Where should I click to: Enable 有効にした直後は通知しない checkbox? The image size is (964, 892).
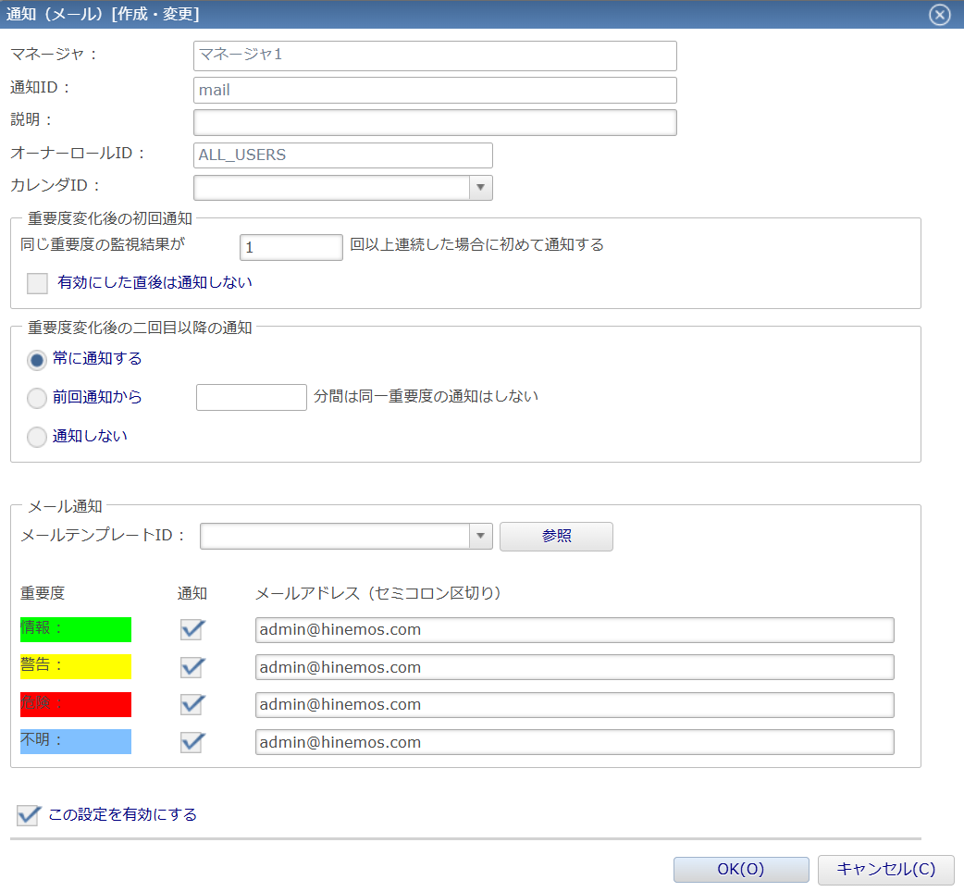(x=36, y=283)
